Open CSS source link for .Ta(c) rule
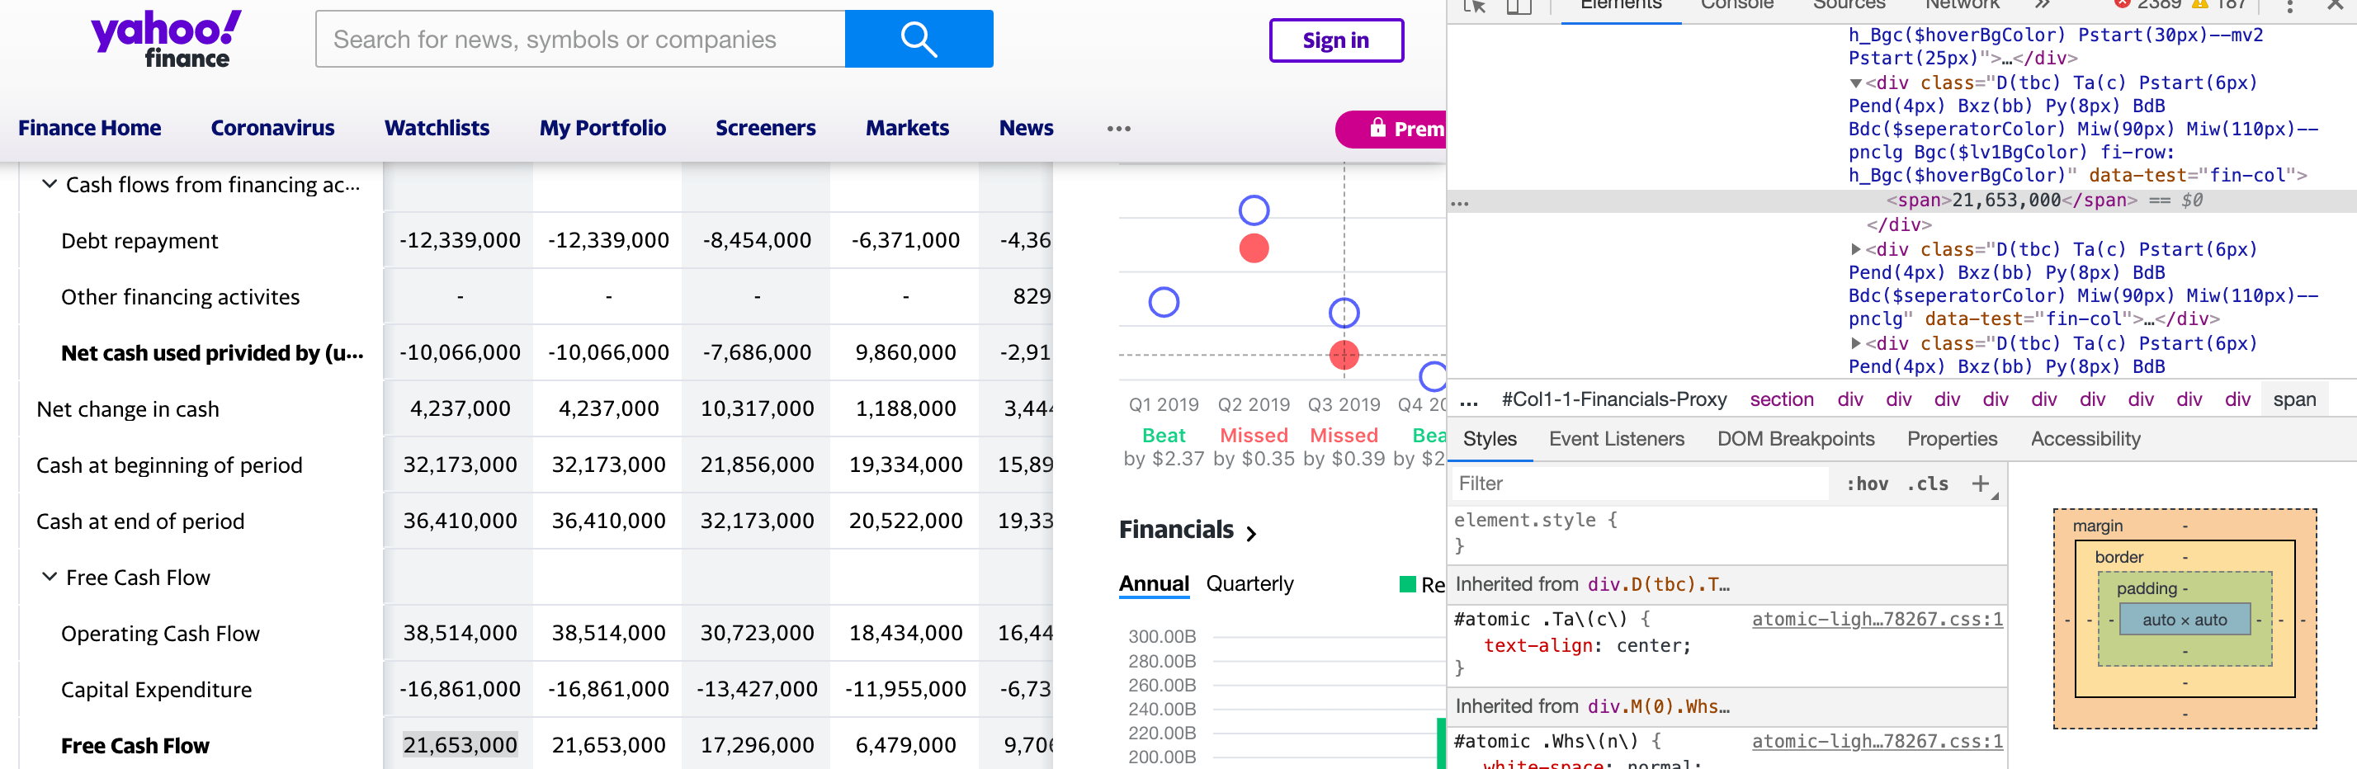 pyautogui.click(x=1877, y=620)
